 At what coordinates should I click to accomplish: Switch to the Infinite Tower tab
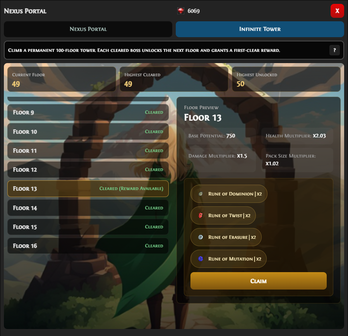(x=260, y=29)
